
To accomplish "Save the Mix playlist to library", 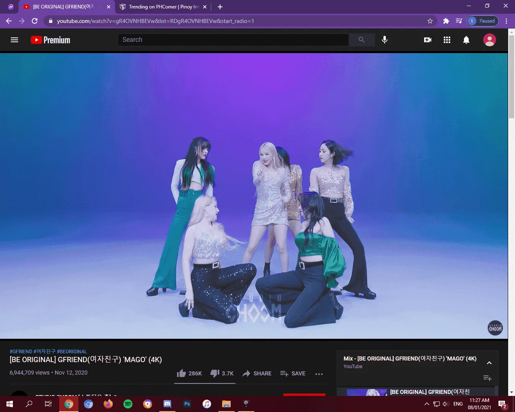I will click(487, 378).
